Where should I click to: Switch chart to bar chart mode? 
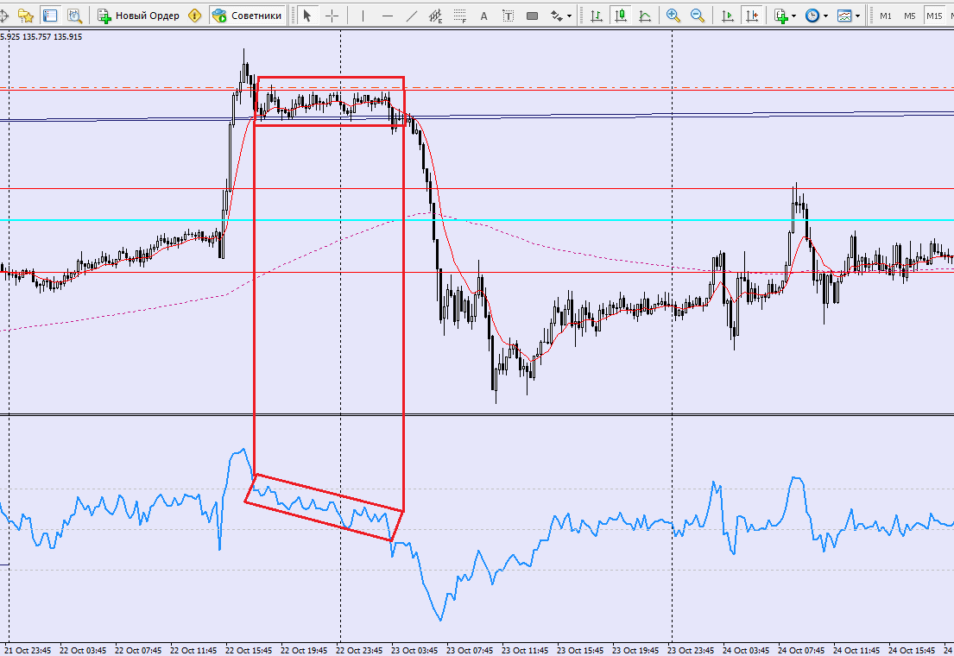[597, 16]
